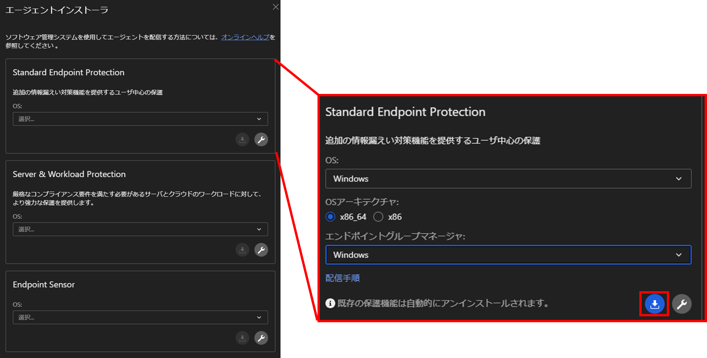Open the オンラインヘルプ link
The image size is (707, 358).
point(245,37)
